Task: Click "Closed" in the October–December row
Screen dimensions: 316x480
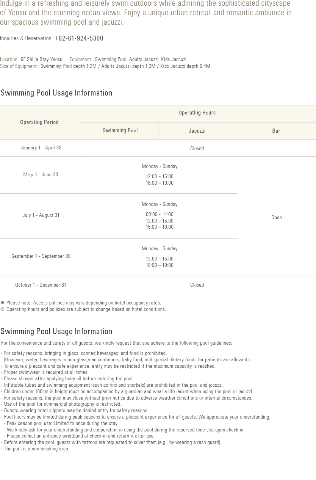Action: 197,285
